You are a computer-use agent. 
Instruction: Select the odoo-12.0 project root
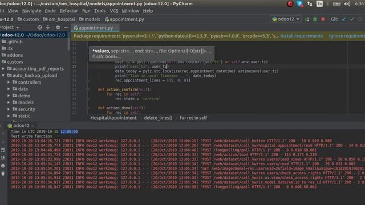[x=34, y=35]
